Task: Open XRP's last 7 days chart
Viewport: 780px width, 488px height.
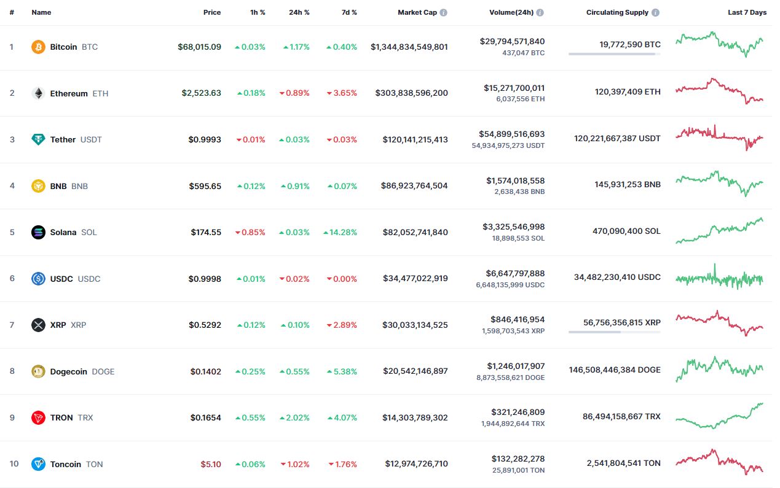Action: coord(719,323)
